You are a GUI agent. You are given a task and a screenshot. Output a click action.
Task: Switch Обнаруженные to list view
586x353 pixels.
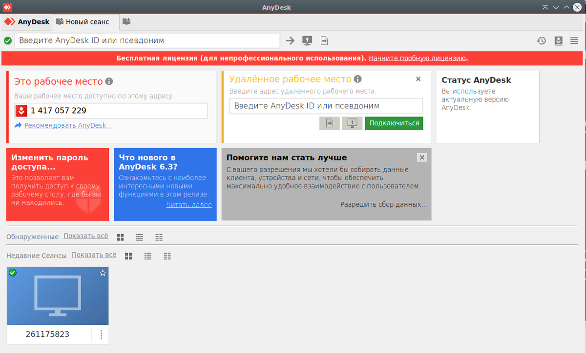(x=140, y=237)
